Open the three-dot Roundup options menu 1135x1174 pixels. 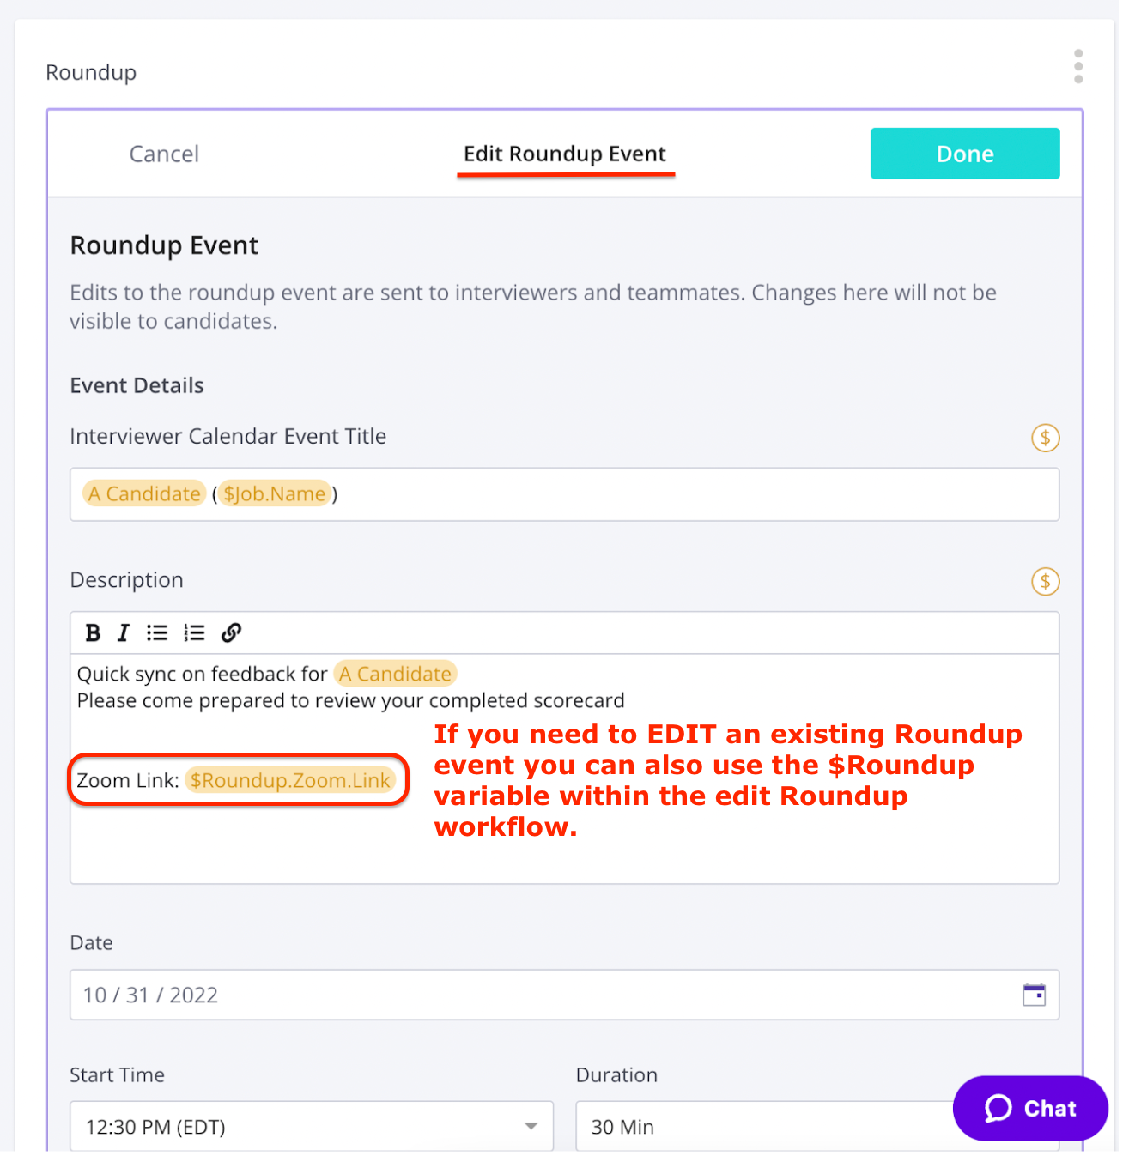(1077, 67)
